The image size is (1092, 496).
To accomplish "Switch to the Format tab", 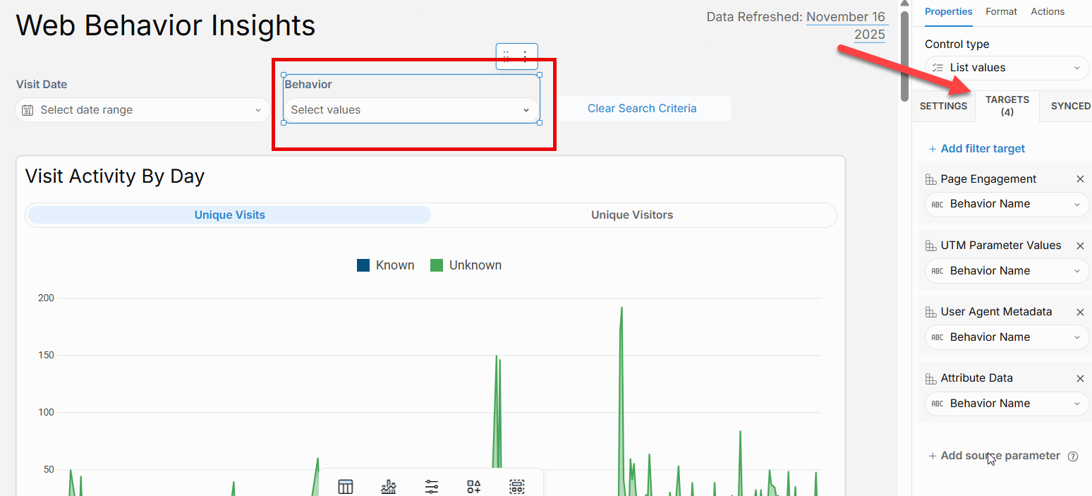I will 1001,11.
